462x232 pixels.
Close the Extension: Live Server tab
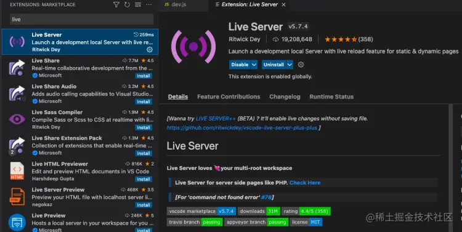click(283, 5)
